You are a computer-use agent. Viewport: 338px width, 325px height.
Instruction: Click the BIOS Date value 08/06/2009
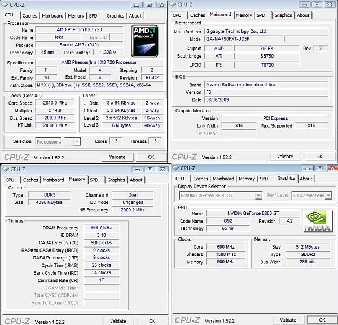coord(266,100)
